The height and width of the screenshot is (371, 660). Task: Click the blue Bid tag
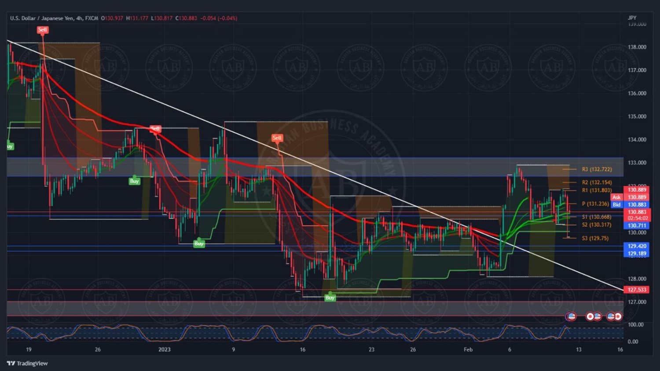[616, 205]
